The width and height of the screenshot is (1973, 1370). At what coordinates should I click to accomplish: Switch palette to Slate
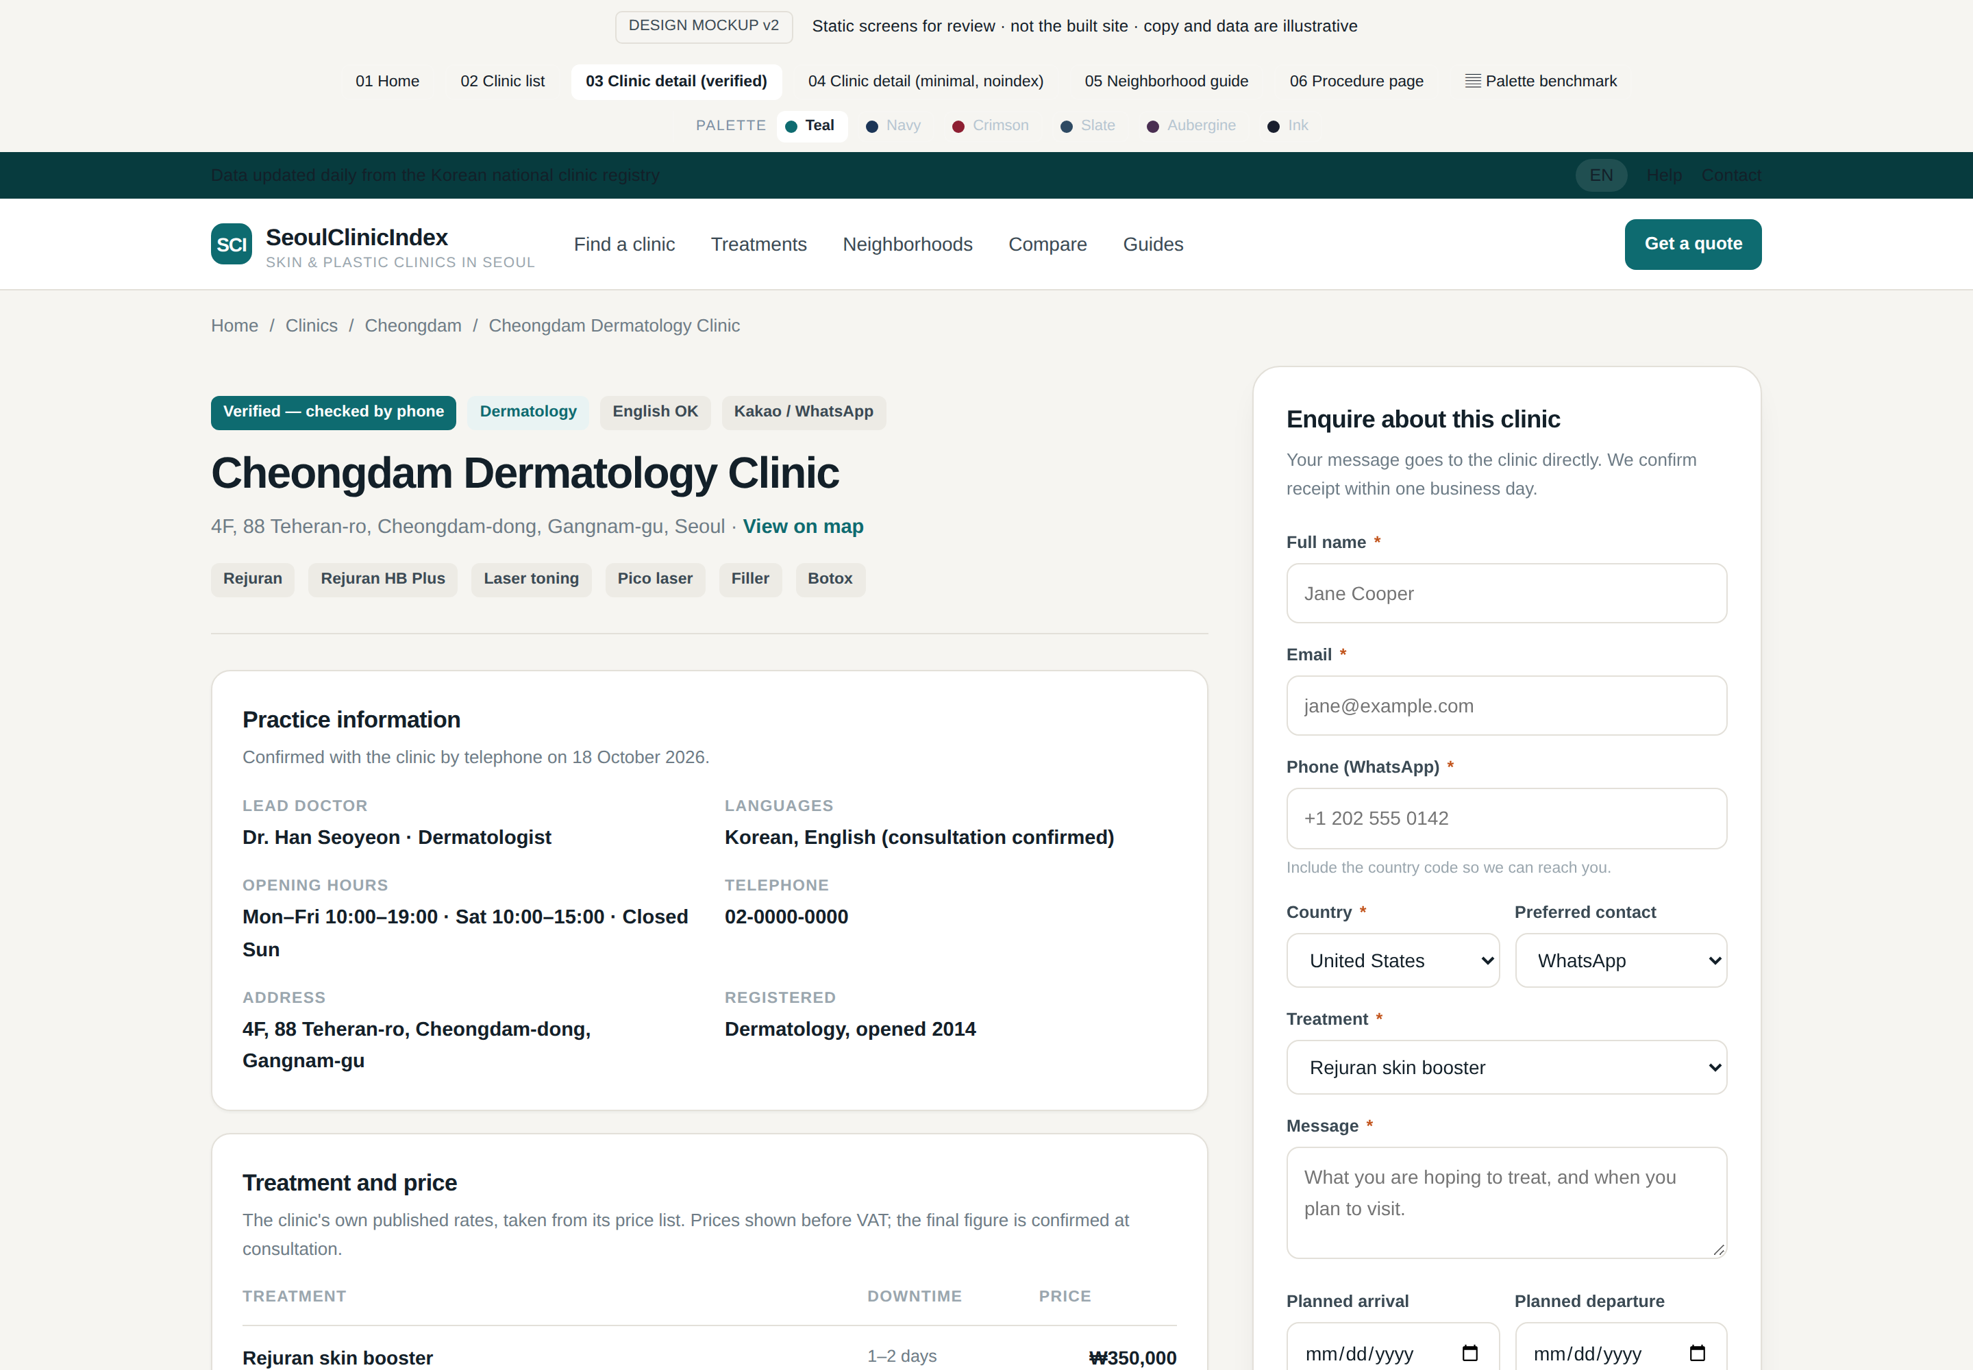click(1088, 126)
